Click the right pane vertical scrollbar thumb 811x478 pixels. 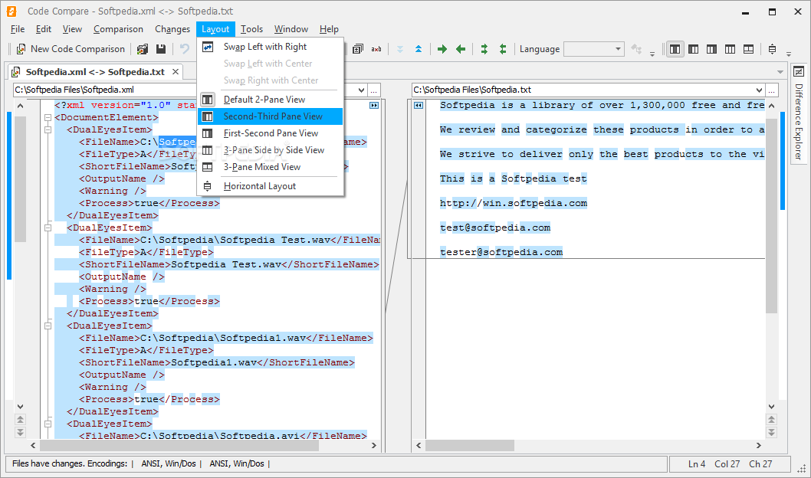click(x=772, y=216)
